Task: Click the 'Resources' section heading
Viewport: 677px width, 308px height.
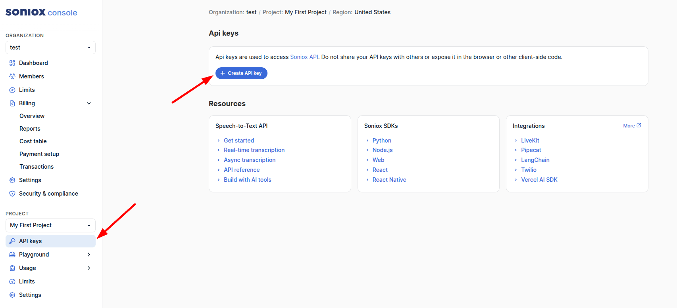Action: click(227, 104)
